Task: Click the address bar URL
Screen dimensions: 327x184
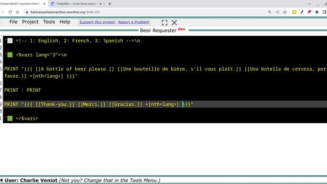Action: [x=65, y=12]
